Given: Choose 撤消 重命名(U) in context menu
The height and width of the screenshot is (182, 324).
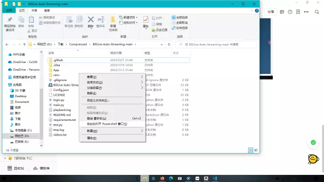Looking at the screenshot, I should click(x=112, y=118).
